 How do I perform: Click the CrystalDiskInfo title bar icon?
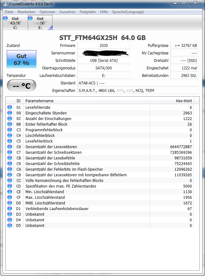(x=5, y=4)
